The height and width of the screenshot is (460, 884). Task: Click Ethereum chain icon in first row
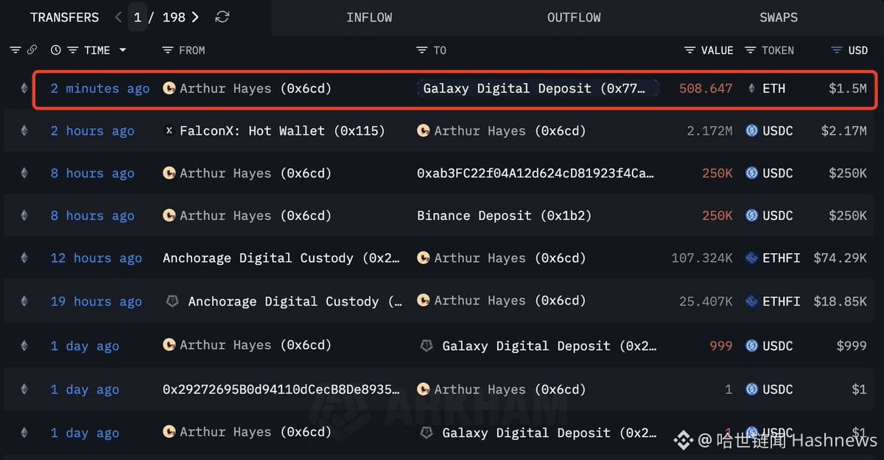click(24, 88)
